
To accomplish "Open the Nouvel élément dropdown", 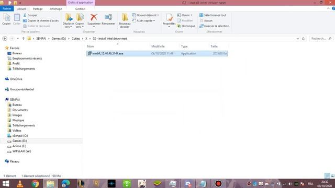I will [x=146, y=15].
